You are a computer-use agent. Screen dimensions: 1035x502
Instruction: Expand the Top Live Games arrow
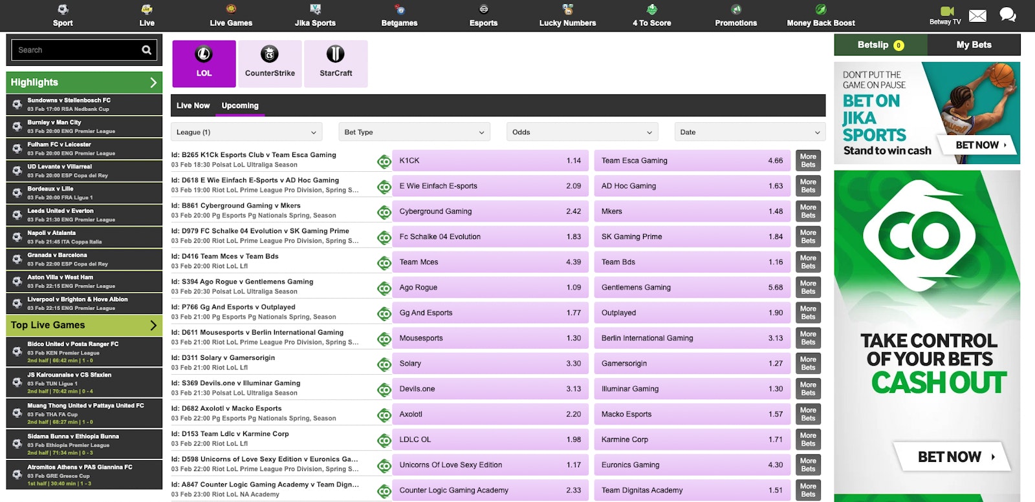tap(153, 326)
